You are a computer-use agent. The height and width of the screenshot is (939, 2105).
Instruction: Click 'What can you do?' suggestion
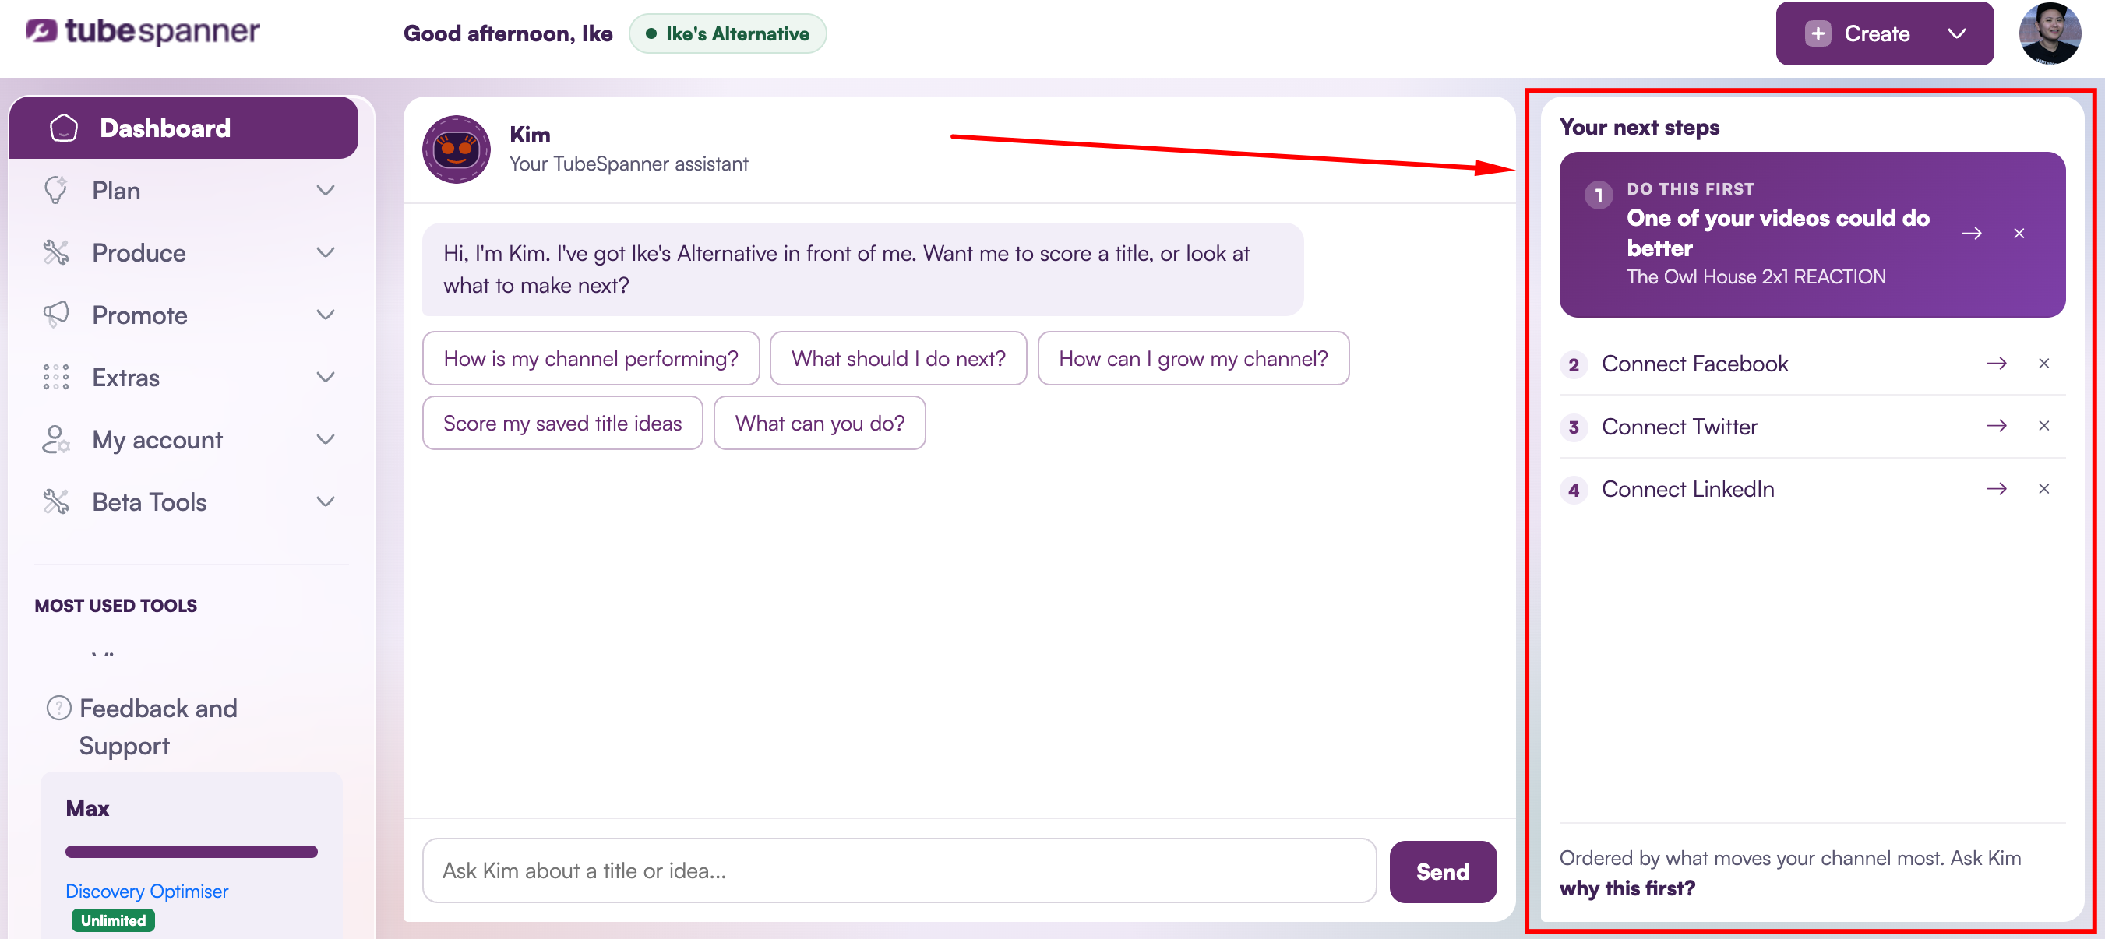coord(820,423)
